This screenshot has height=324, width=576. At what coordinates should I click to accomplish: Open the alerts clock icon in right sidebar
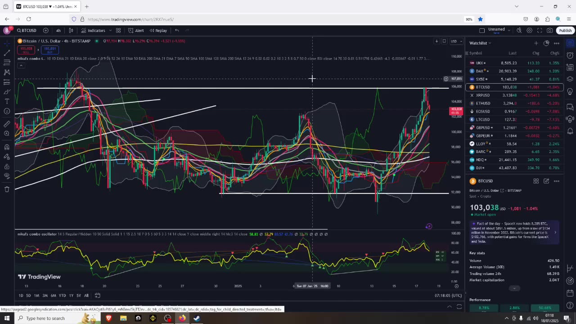(570, 56)
